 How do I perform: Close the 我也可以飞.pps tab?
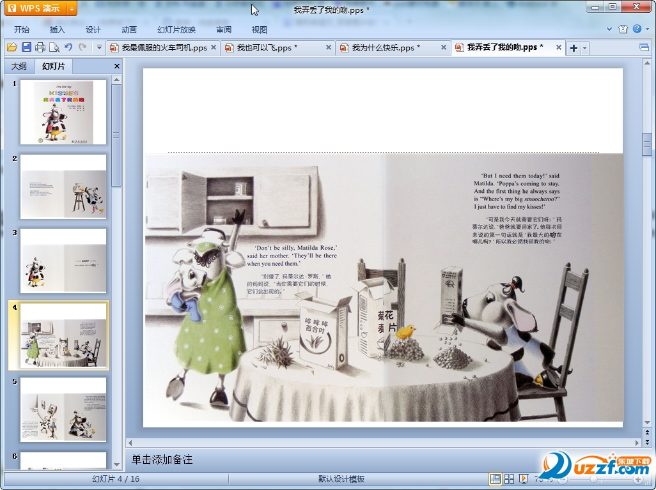(x=329, y=48)
